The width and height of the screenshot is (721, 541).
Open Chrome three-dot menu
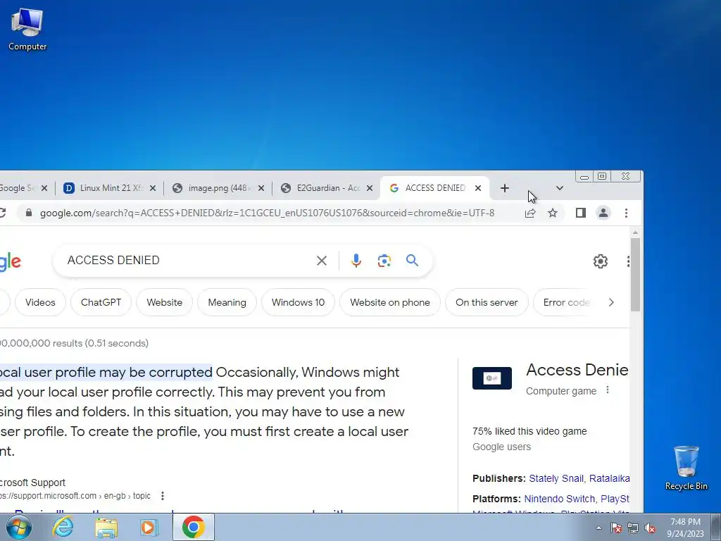[x=626, y=213]
